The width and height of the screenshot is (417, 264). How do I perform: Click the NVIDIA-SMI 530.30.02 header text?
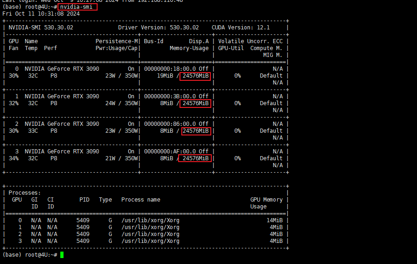pyautogui.click(x=41, y=28)
